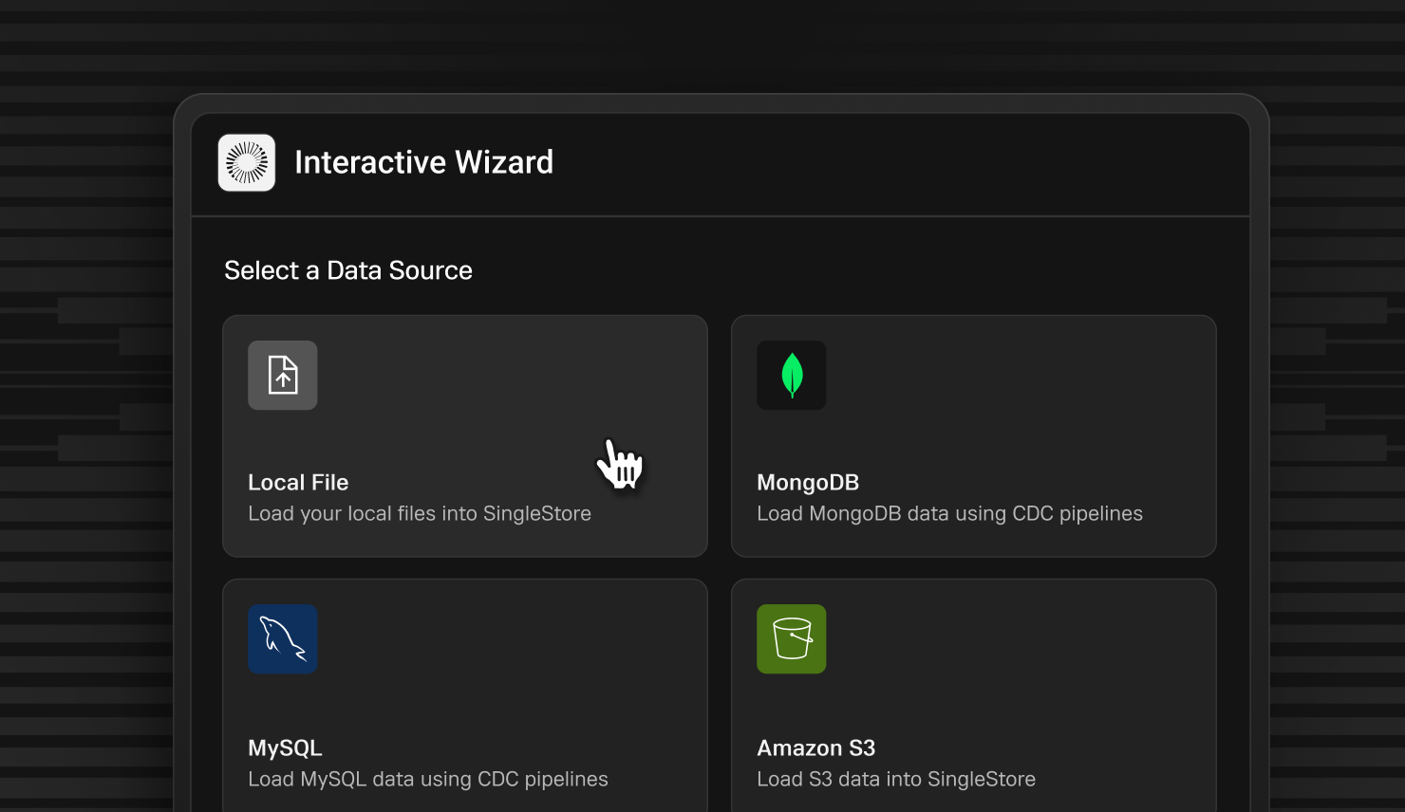Image resolution: width=1405 pixels, height=812 pixels.
Task: Click the Load your local files description text
Action: (x=419, y=513)
